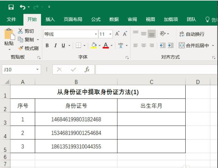The image size is (218, 168).
Task: Click the Name Box showing J10
Action: click(21, 69)
